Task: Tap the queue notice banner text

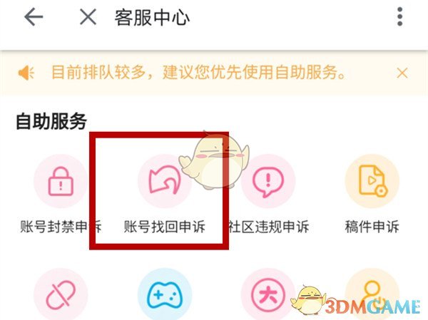Action: [x=198, y=73]
